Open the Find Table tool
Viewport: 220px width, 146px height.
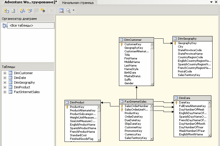[61, 11]
